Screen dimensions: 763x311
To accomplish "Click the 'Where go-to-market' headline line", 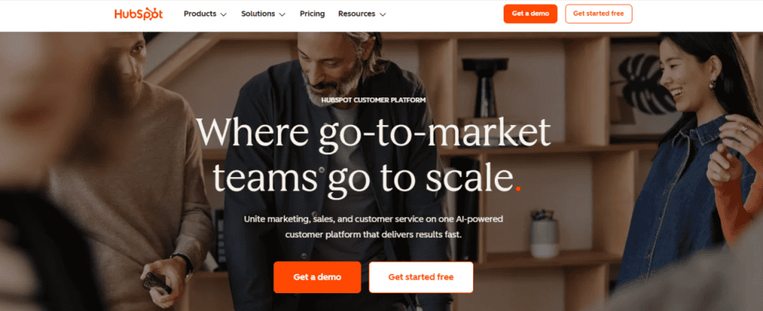I will coord(373,132).
